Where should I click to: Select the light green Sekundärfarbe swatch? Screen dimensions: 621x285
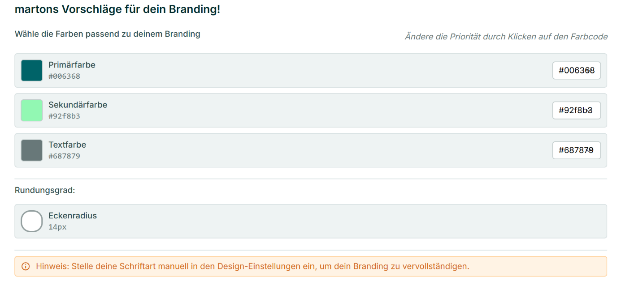point(32,111)
